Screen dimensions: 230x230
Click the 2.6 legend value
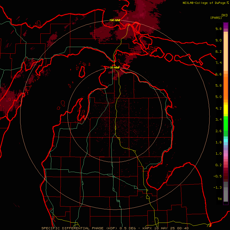tap(218, 131)
